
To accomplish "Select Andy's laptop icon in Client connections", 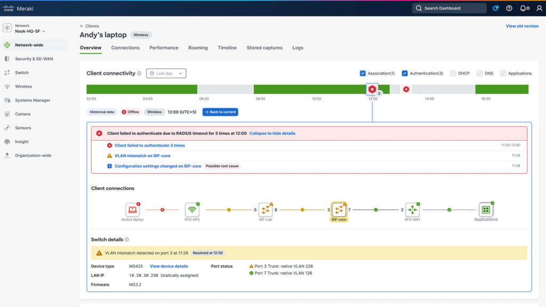I will 133,210.
